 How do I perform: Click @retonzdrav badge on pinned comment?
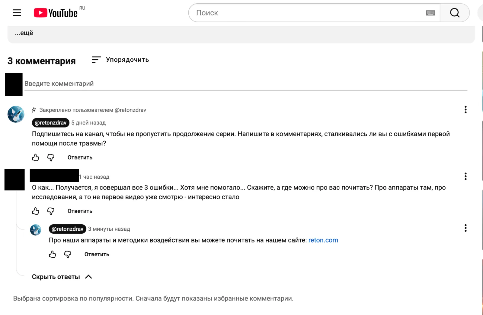(51, 123)
